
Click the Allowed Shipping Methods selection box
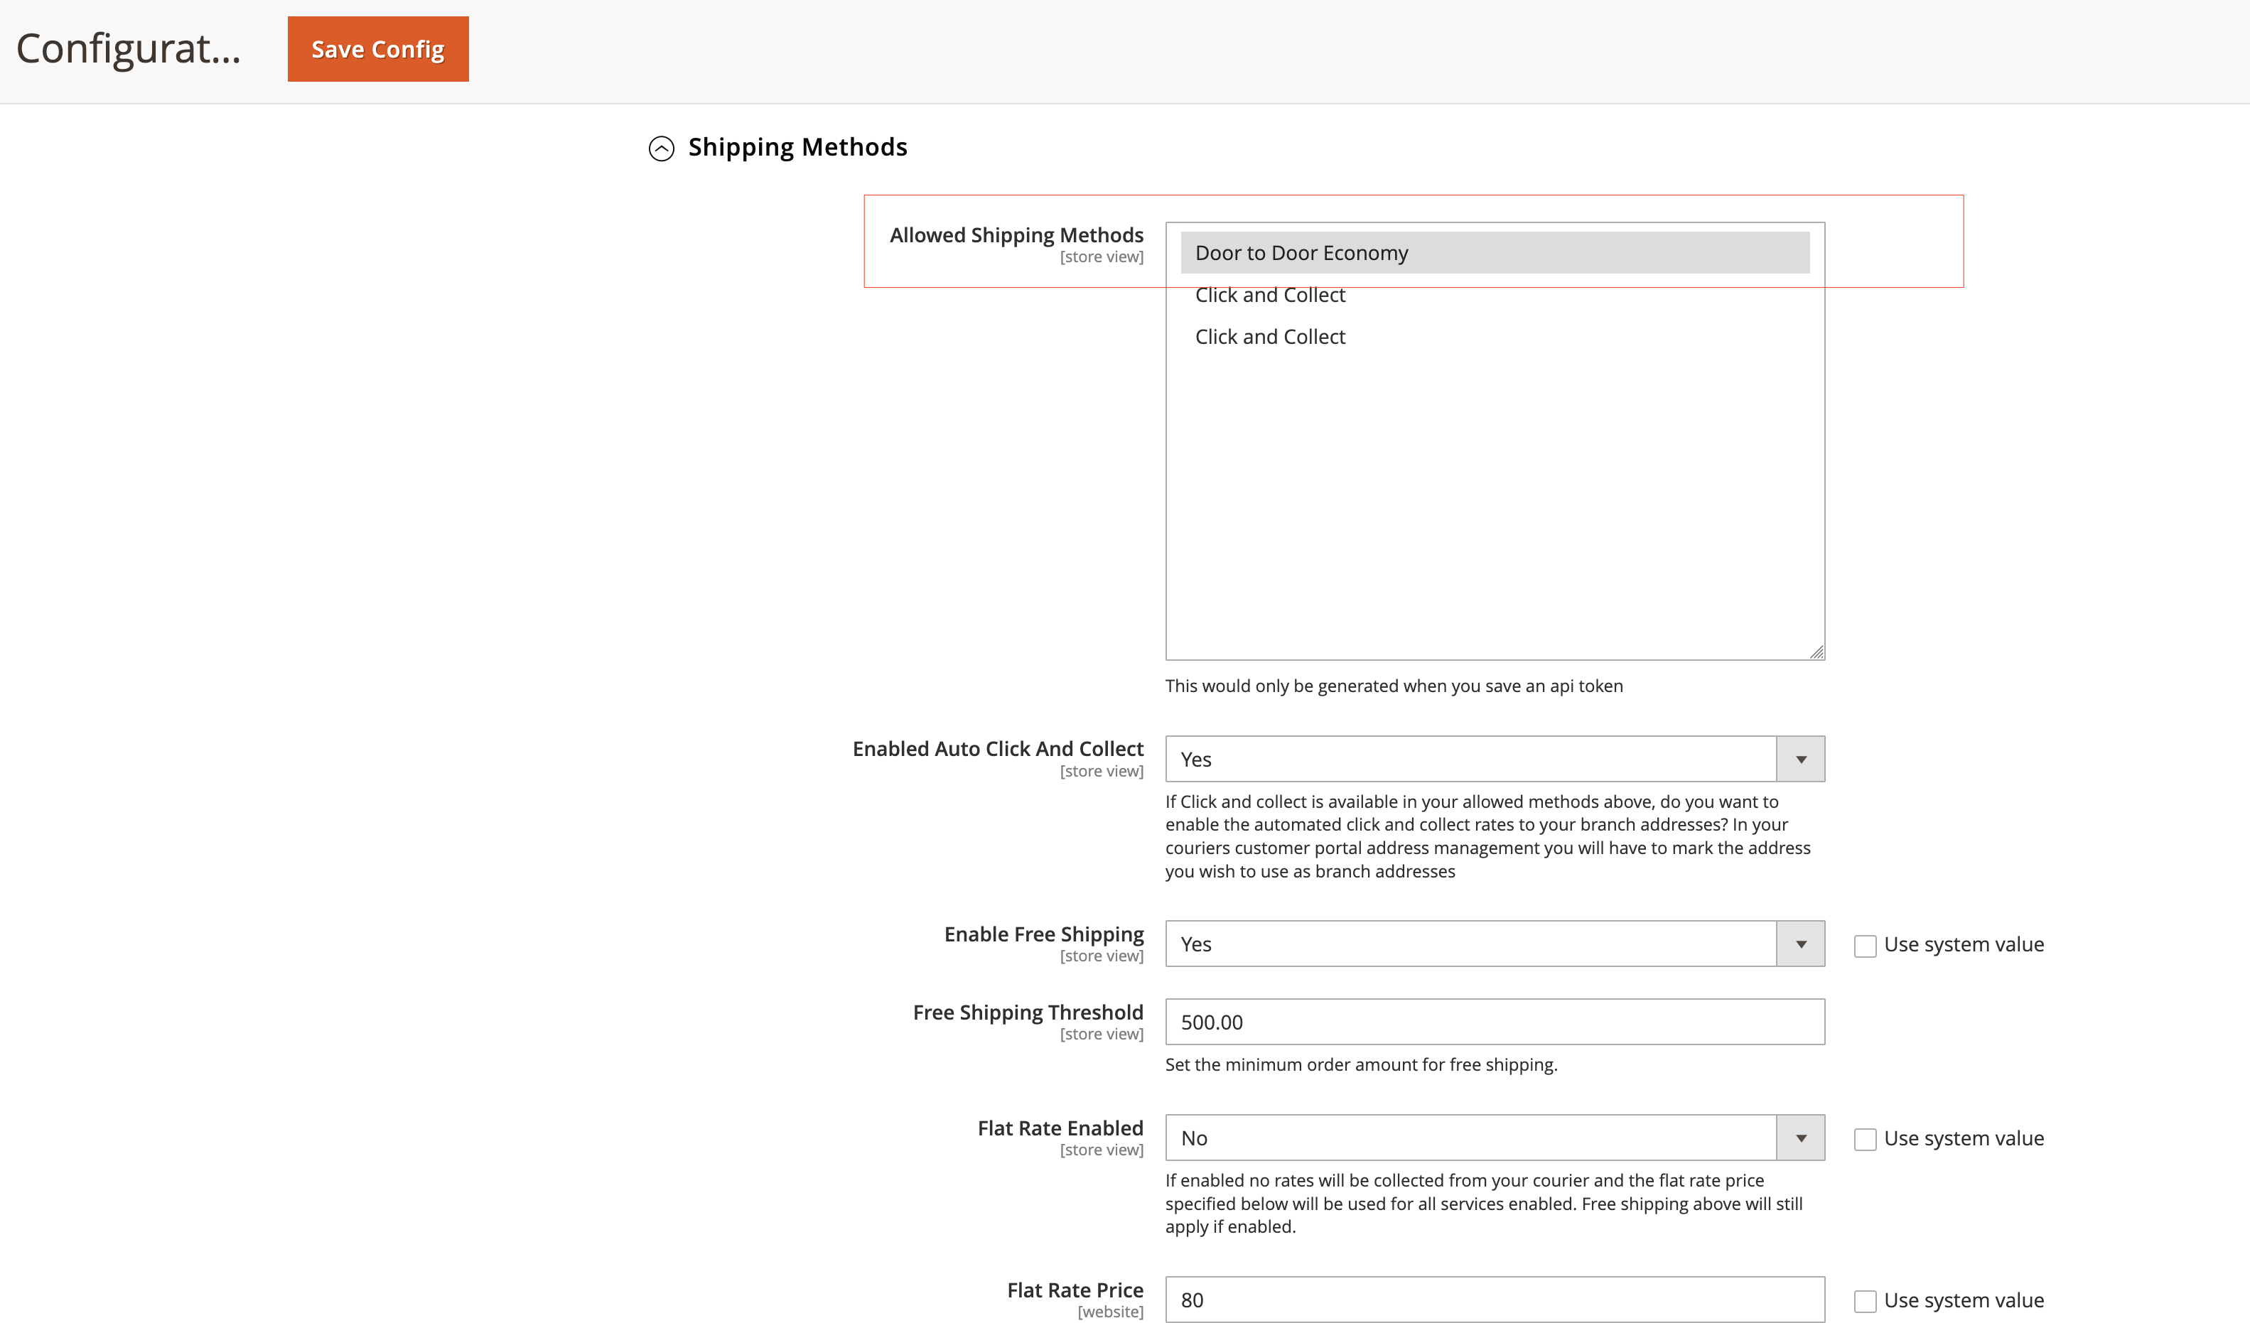click(x=1494, y=446)
